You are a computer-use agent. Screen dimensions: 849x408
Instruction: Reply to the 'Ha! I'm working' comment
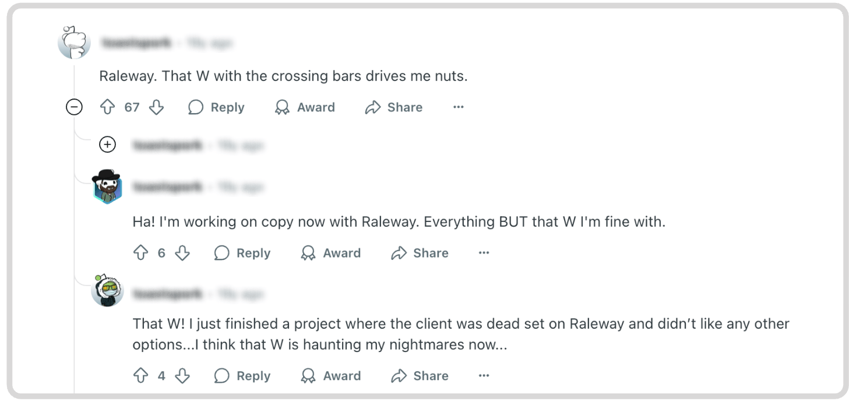[x=242, y=253]
